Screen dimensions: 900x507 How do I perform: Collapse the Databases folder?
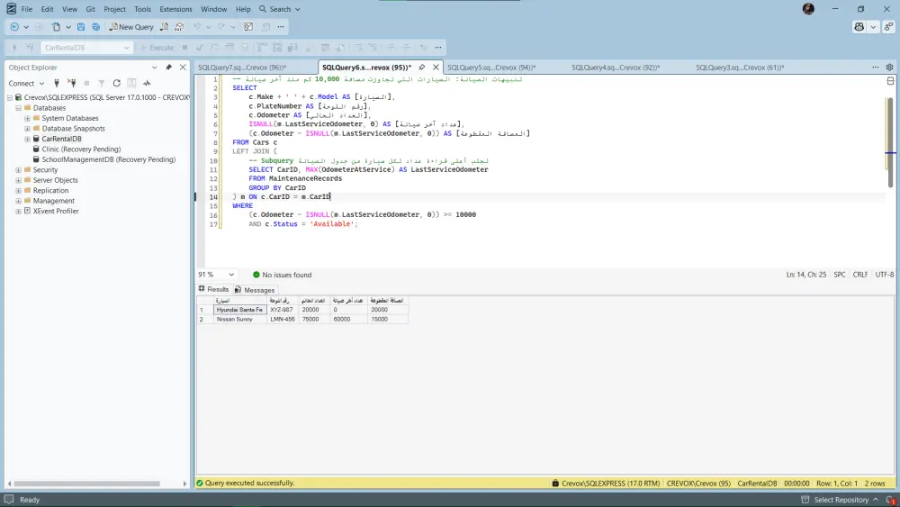click(18, 108)
